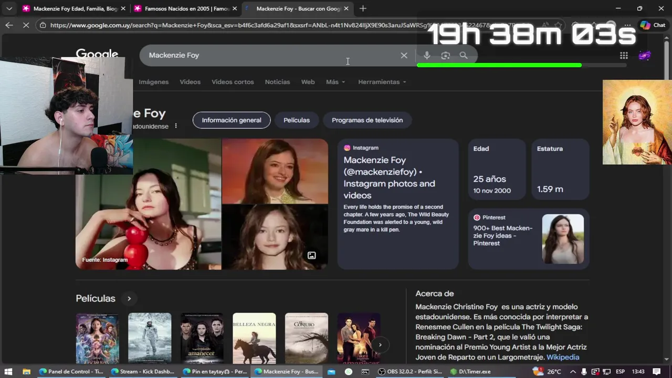The height and width of the screenshot is (378, 672).
Task: Select the 'Videos cortos' search filter
Action: point(233,82)
